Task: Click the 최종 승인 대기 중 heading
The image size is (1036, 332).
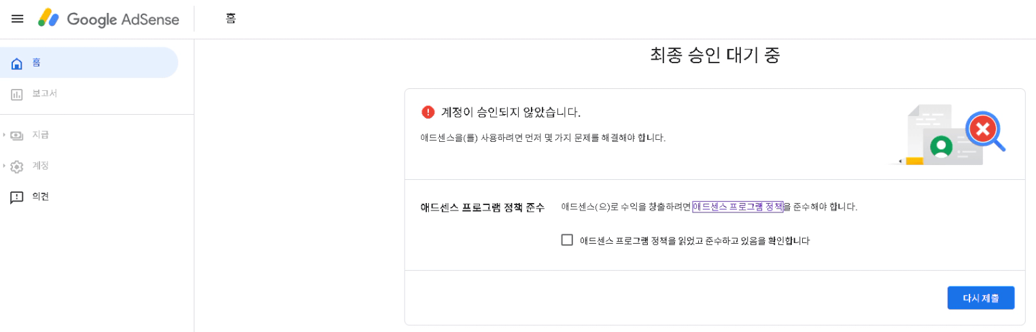Action: tap(714, 56)
